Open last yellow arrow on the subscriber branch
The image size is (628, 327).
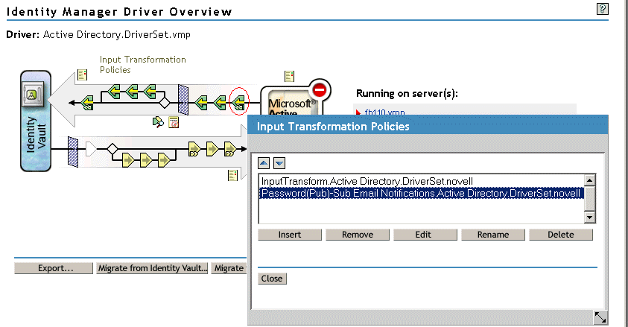coord(163,160)
